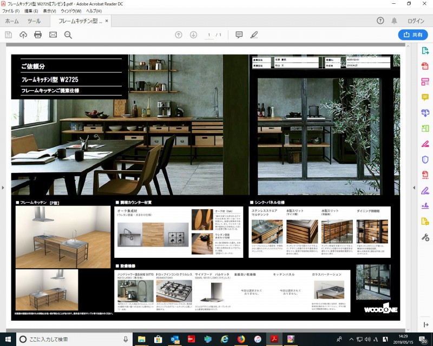
Task: Select the Highlight pen tool
Action: [x=254, y=35]
